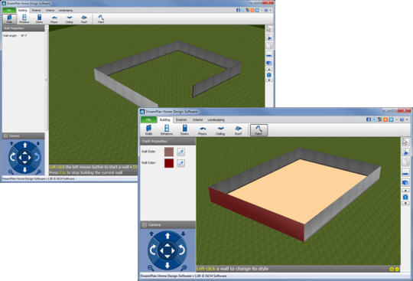This screenshot has width=413, height=281.
Task: Select the Walls tool in front window
Action: [x=148, y=130]
